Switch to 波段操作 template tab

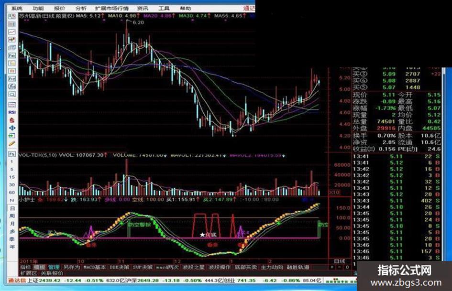pyautogui.click(x=220, y=268)
